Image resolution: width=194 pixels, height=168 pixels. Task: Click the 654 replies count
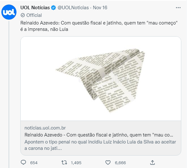coord(34,163)
